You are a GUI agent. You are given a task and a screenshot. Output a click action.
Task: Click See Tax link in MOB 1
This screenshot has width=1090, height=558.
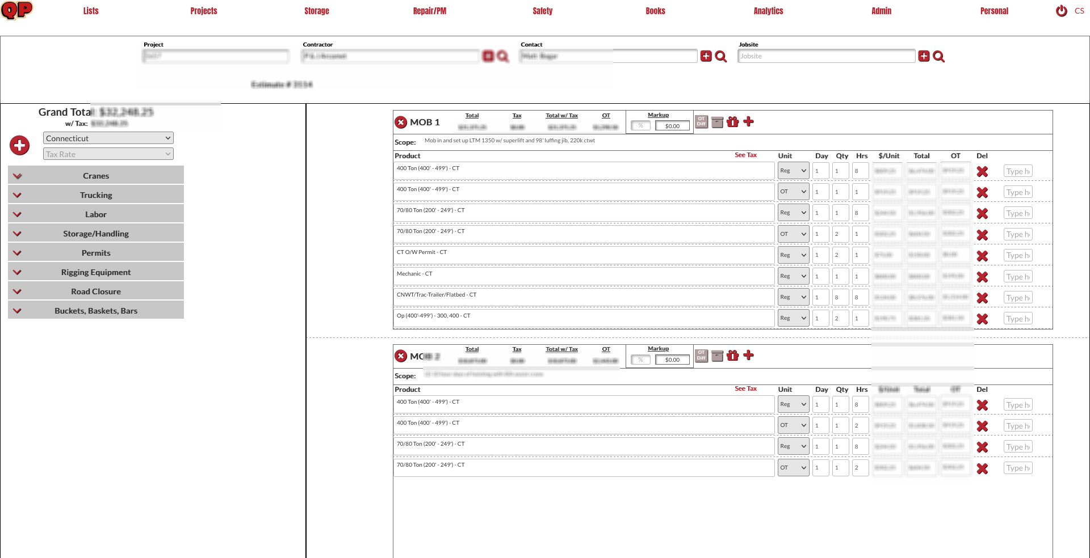click(x=745, y=155)
